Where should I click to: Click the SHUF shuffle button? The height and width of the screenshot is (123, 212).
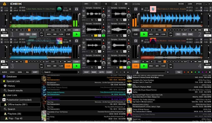click(x=86, y=72)
